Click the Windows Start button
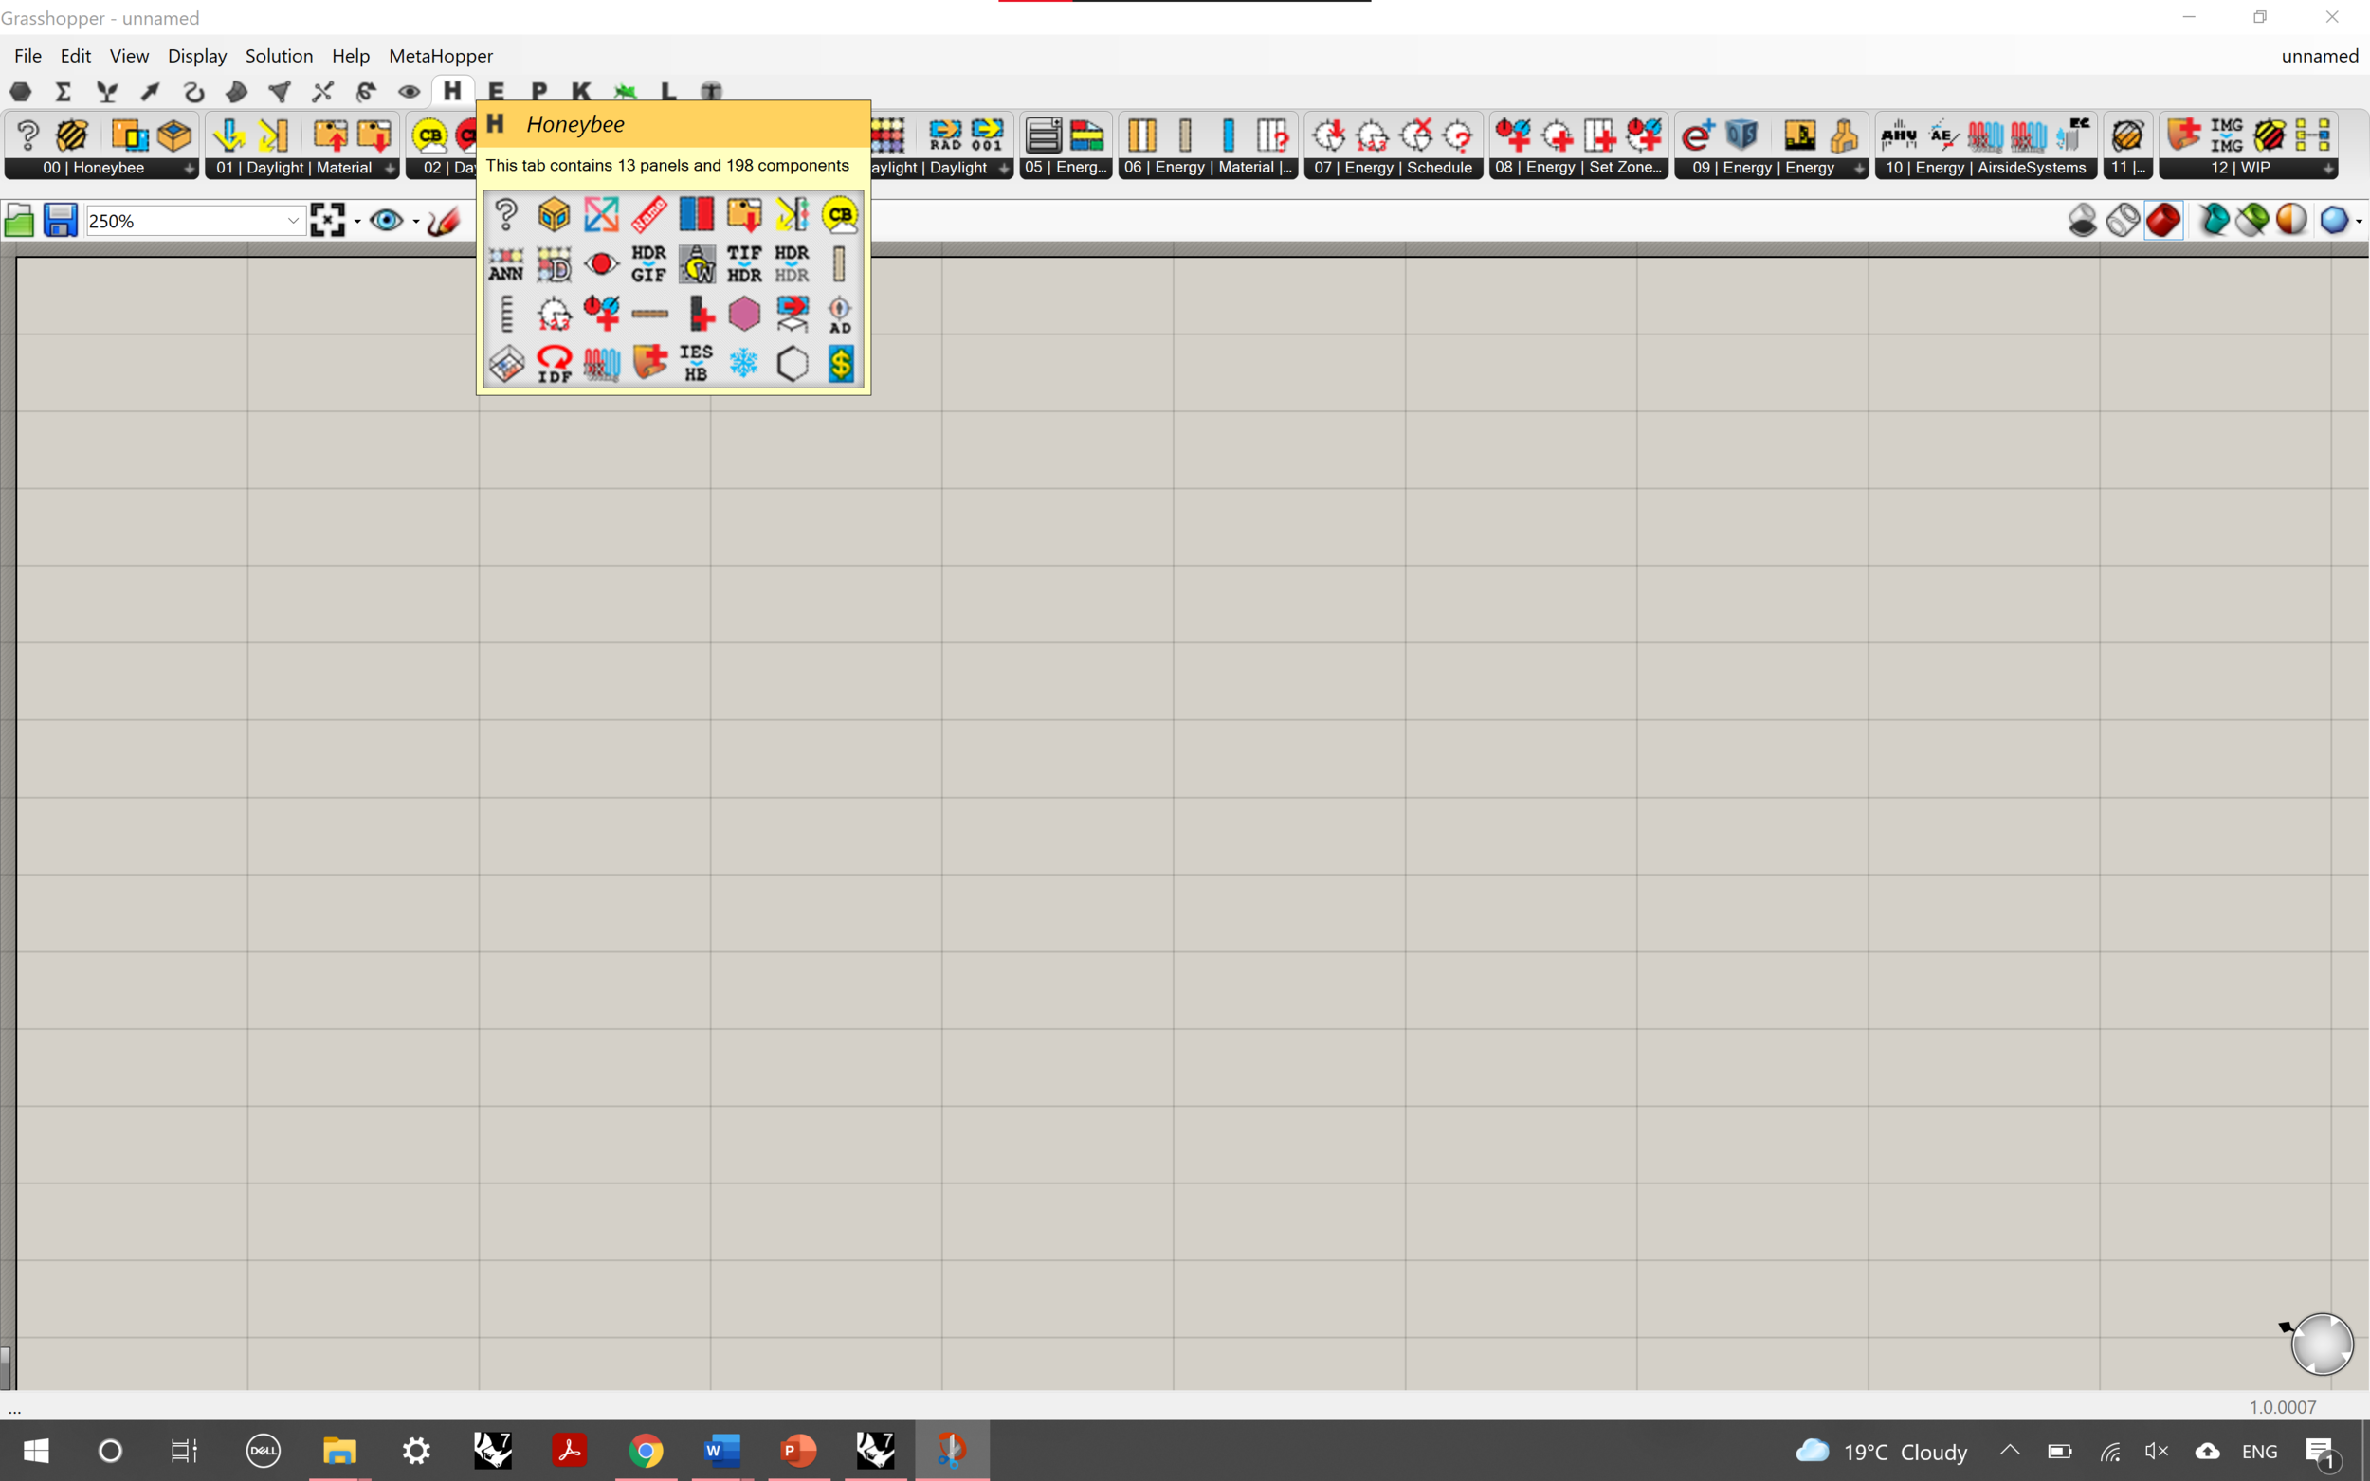This screenshot has height=1481, width=2370. 36,1450
